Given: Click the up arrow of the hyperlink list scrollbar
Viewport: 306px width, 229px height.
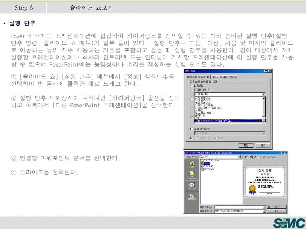Looking at the screenshot, I should point(264,98).
